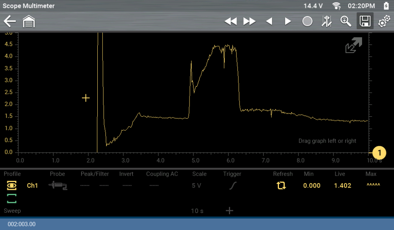Toggle Ch1 visibility eye icon
Screen dimensions: 394x230
pos(12,186)
